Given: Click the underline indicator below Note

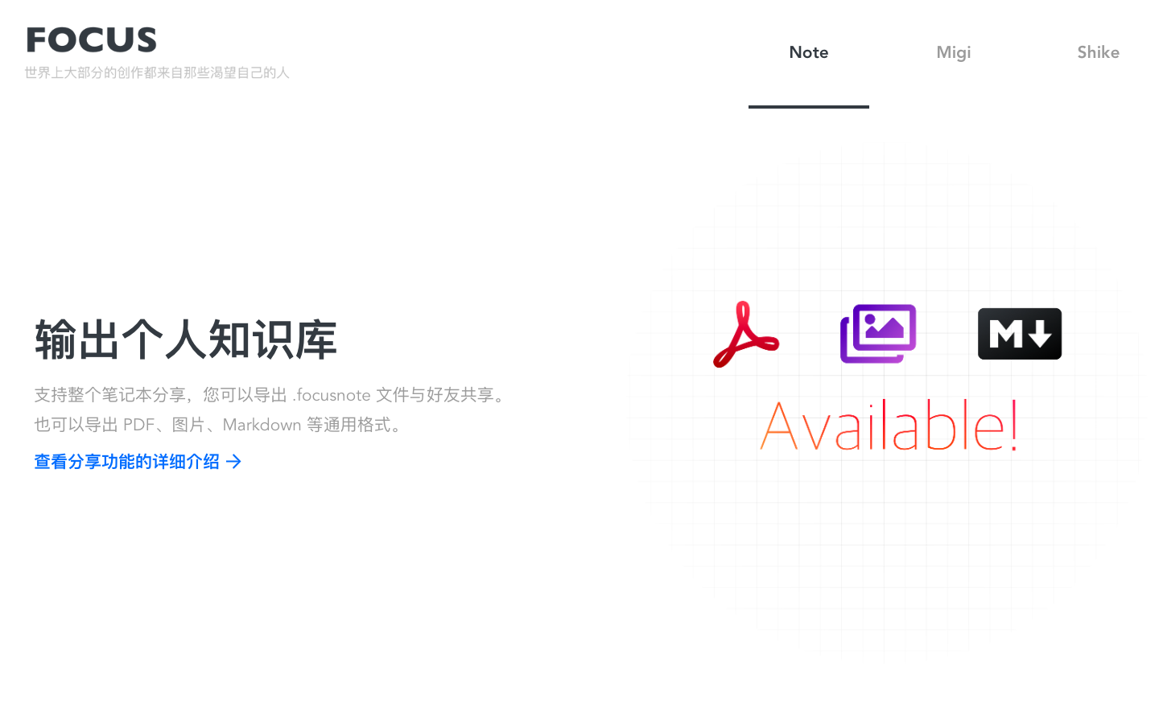Looking at the screenshot, I should coord(808,107).
